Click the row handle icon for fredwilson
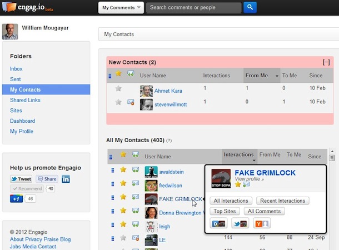 point(113,184)
